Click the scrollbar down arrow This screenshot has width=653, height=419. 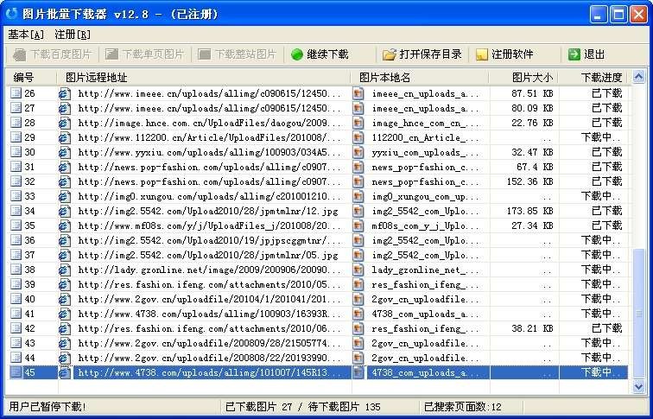coord(638,387)
